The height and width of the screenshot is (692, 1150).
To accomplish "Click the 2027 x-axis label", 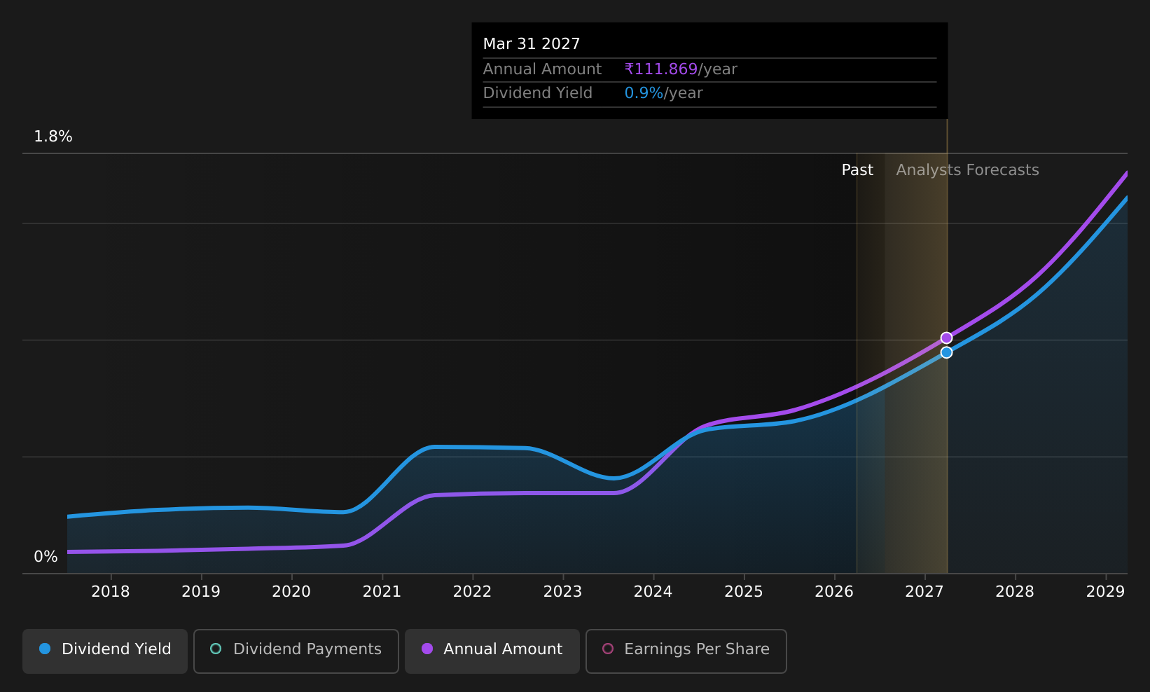I will 924,592.
